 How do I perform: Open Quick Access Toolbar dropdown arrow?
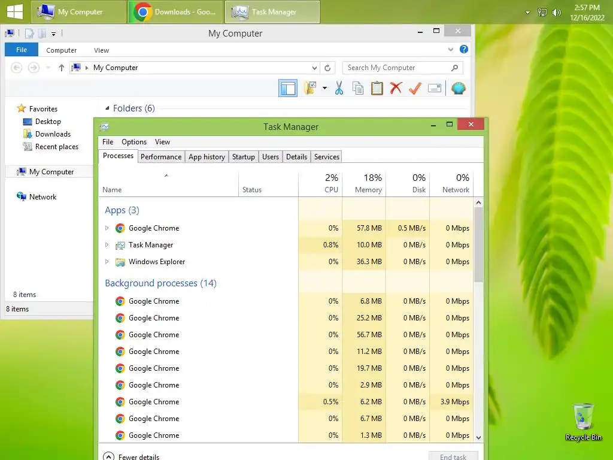(53, 34)
